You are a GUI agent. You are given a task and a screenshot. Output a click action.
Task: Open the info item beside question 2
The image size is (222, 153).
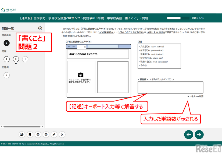25,59
